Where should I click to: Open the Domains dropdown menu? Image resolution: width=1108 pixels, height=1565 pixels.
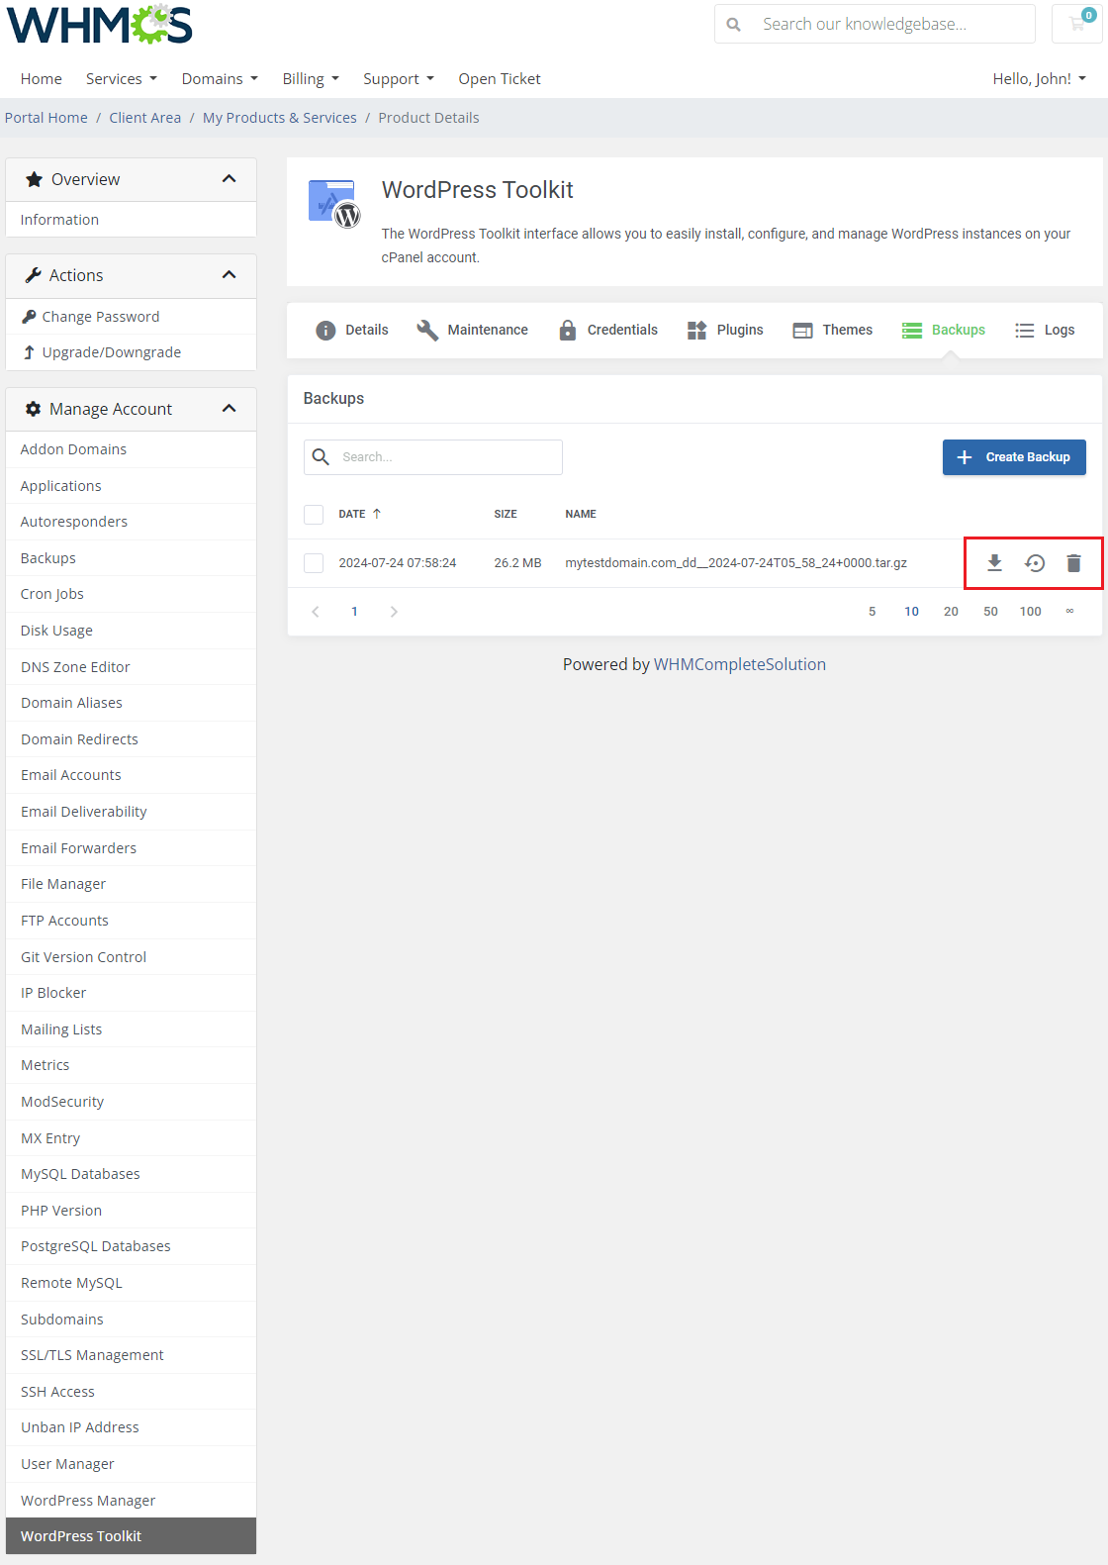point(220,79)
